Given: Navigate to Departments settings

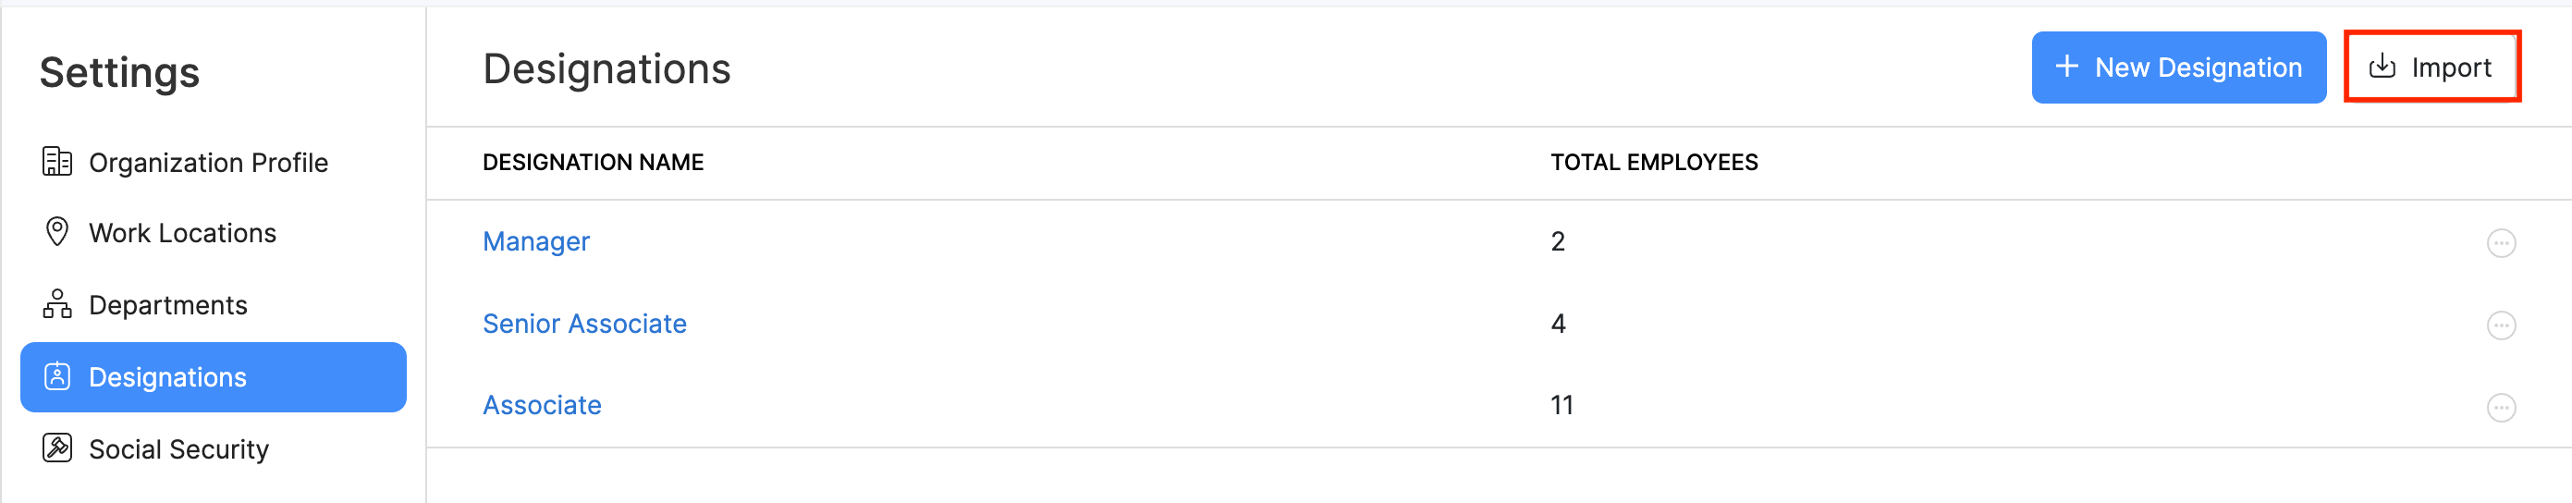Looking at the screenshot, I should 167,305.
